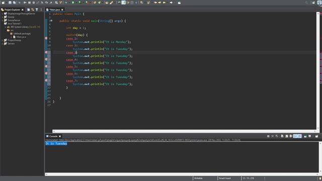This screenshot has height=181, width=322.
Task: Click the tip light bulb in status bar
Action: 320,178
